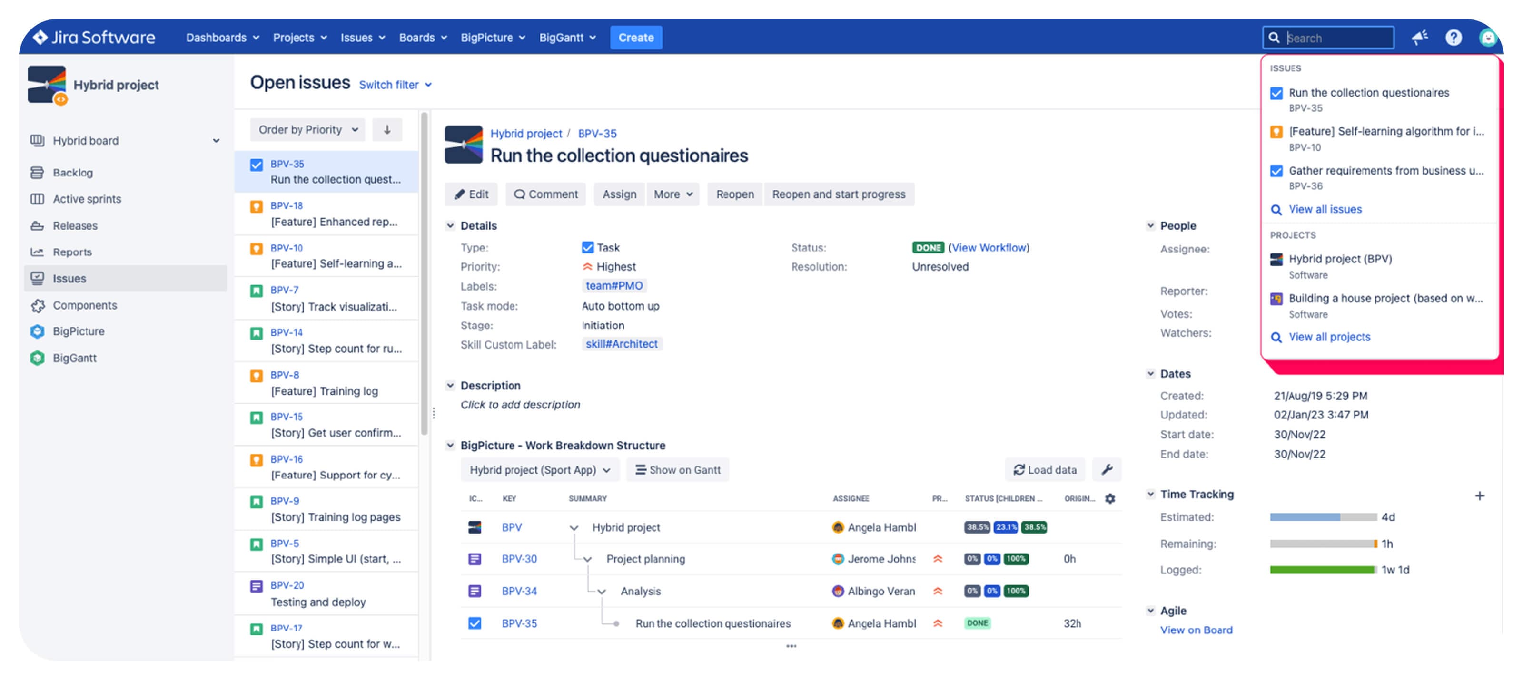This screenshot has width=1523, height=680.
Task: Click the Hybrid board sidebar icon
Action: [x=37, y=141]
